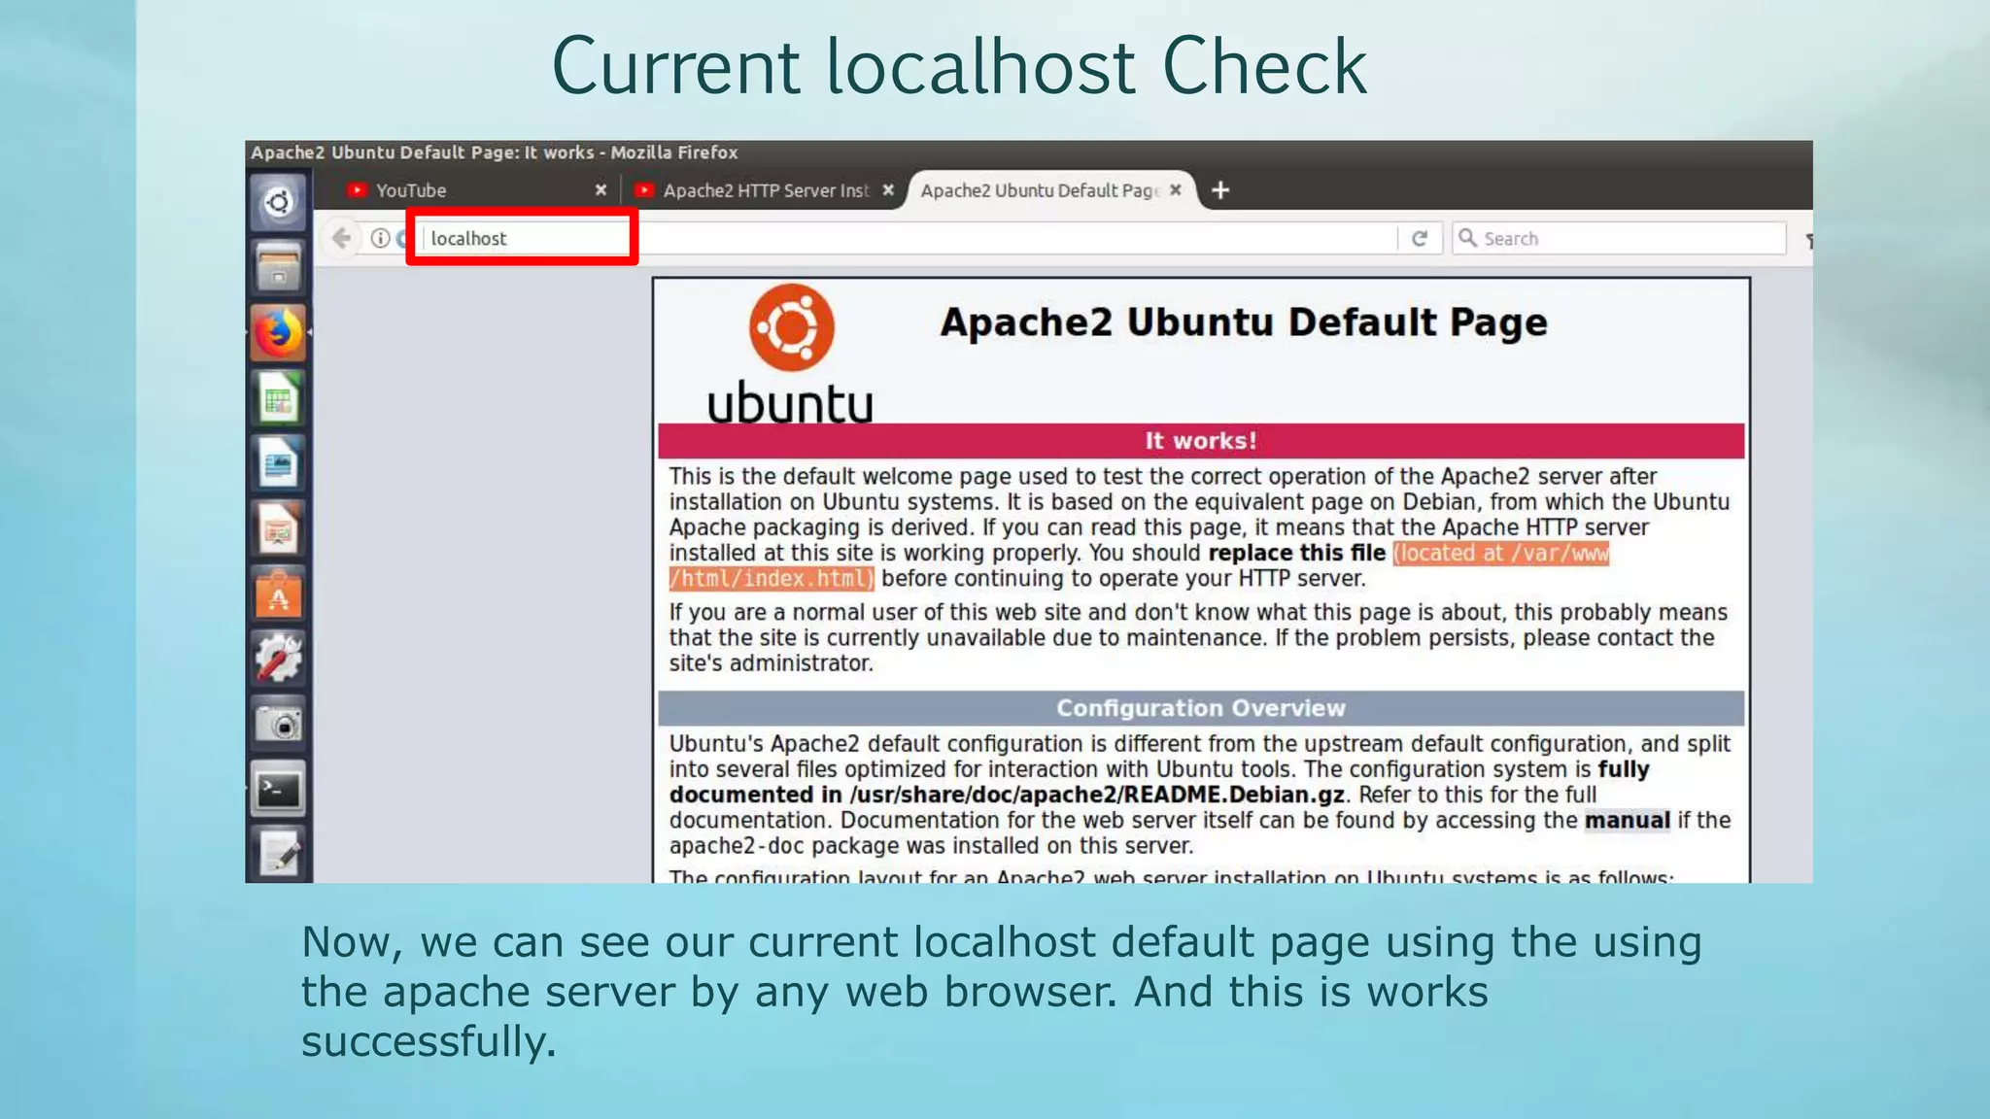The height and width of the screenshot is (1119, 1990).
Task: Open a new tab with the plus button
Action: [x=1220, y=190]
